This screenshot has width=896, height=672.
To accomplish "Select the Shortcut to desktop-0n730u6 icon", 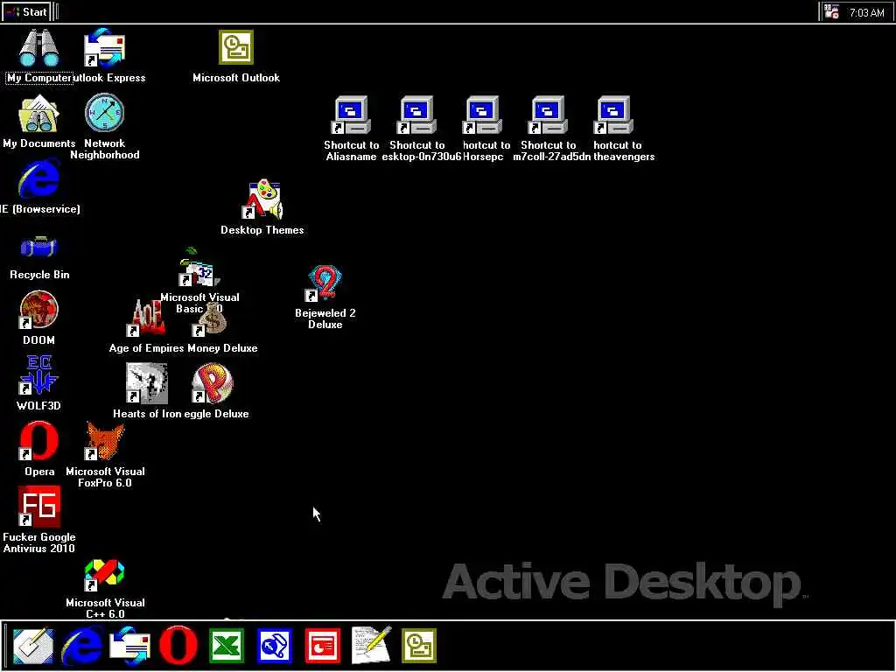I will coord(417,115).
